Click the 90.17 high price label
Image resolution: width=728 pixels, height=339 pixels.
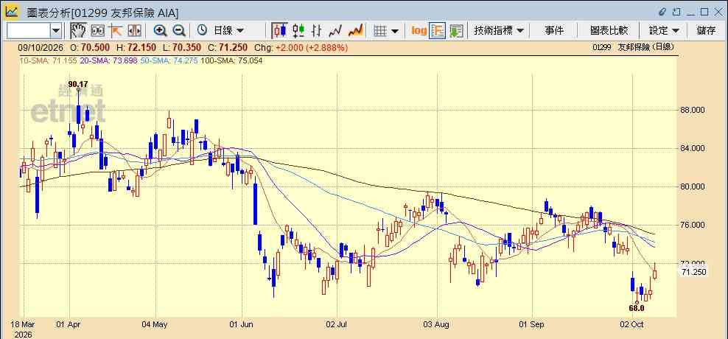(x=78, y=84)
